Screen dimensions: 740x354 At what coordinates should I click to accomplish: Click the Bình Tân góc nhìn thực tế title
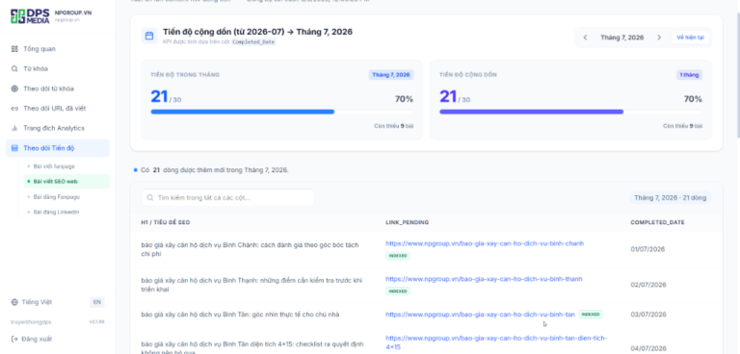click(240, 315)
